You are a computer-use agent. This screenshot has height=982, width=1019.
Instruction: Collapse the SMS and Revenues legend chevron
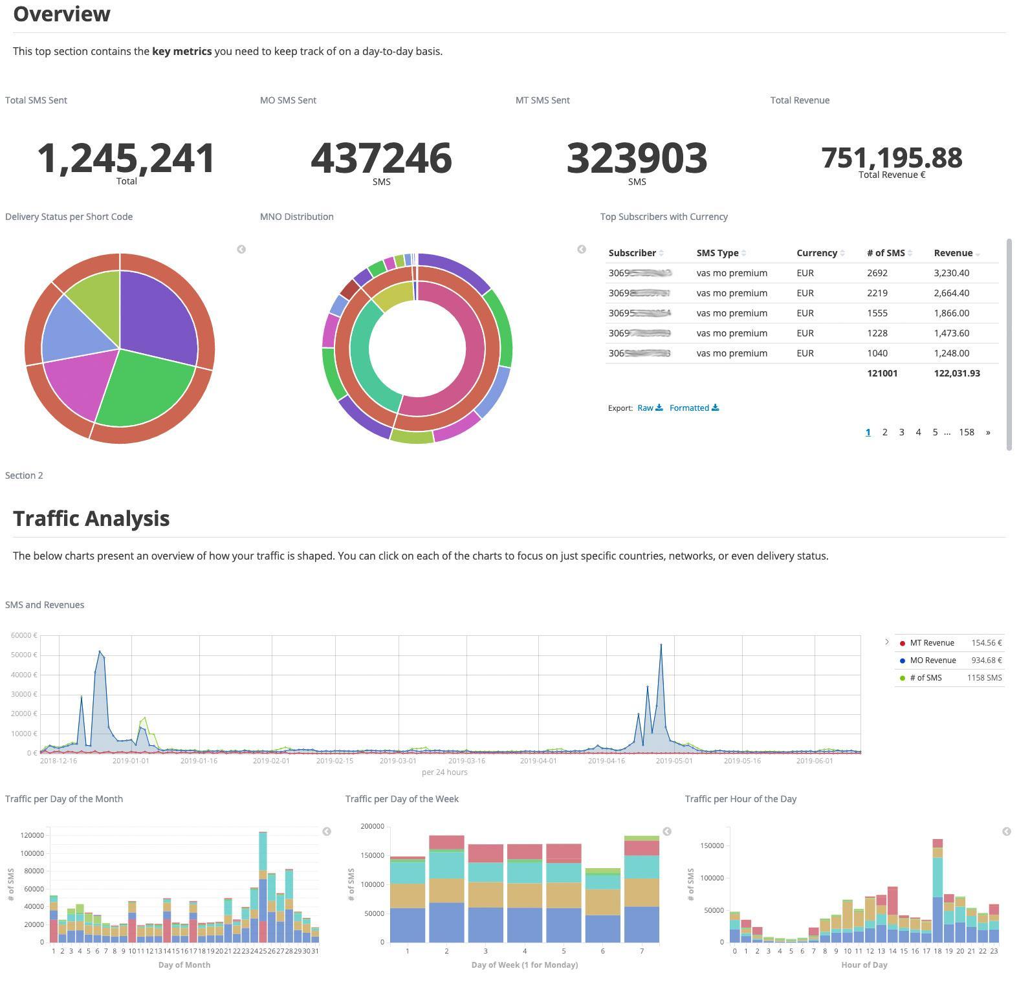pyautogui.click(x=887, y=642)
